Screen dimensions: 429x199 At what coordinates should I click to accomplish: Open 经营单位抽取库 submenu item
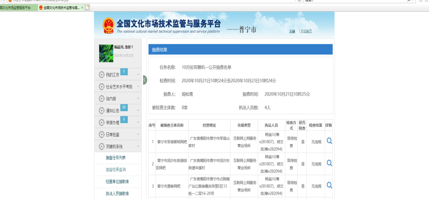tap(117, 182)
